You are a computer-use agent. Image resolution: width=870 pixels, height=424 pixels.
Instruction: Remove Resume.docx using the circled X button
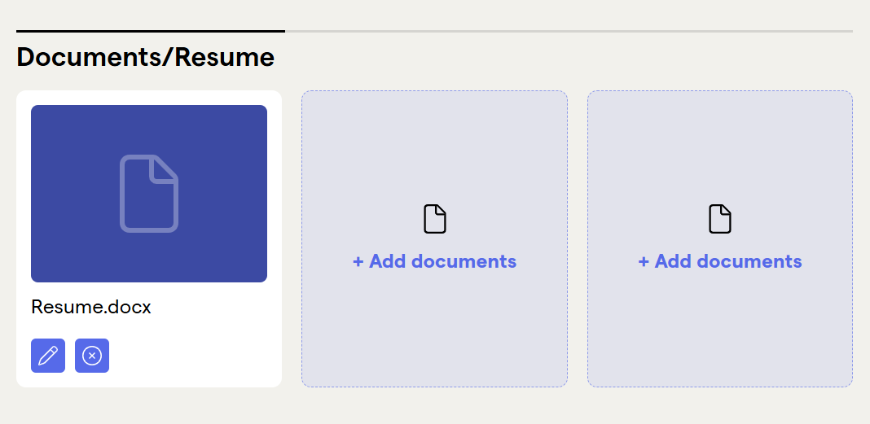click(92, 356)
